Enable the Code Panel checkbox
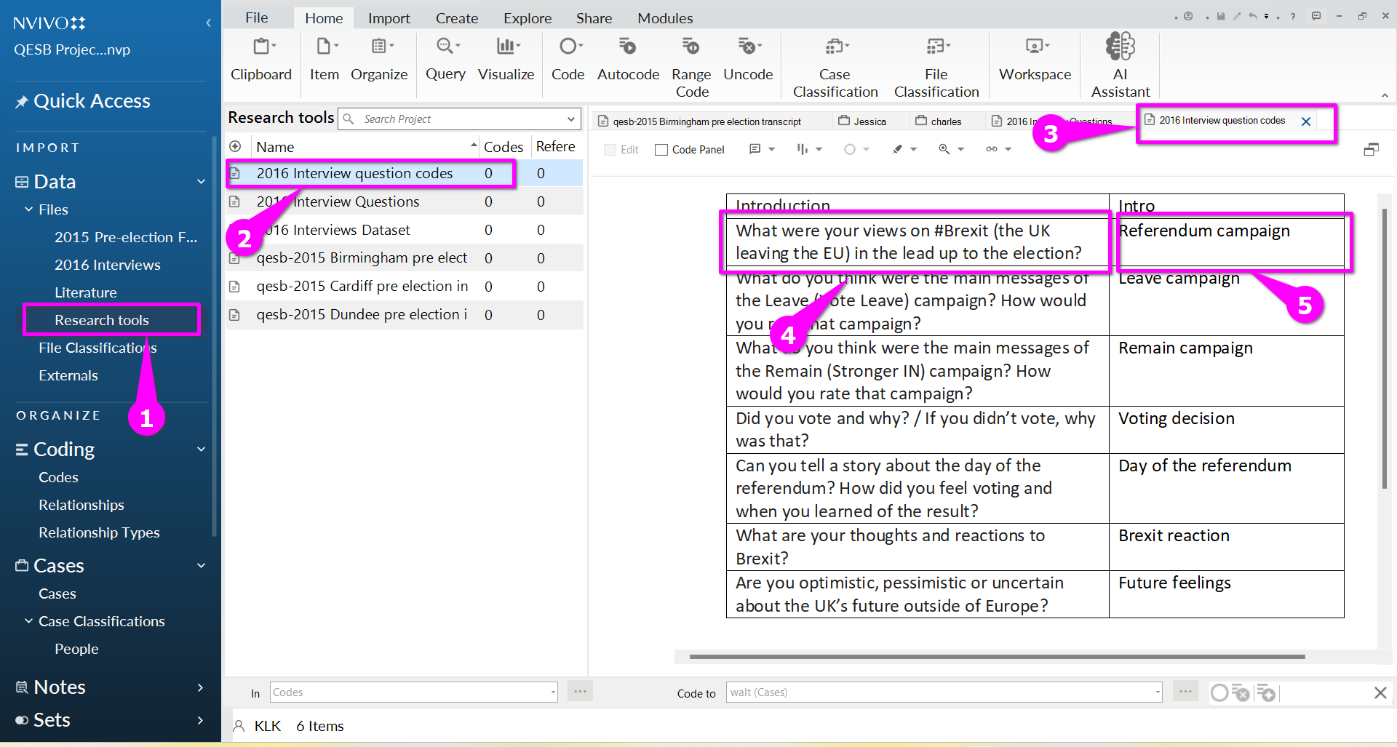 [661, 150]
